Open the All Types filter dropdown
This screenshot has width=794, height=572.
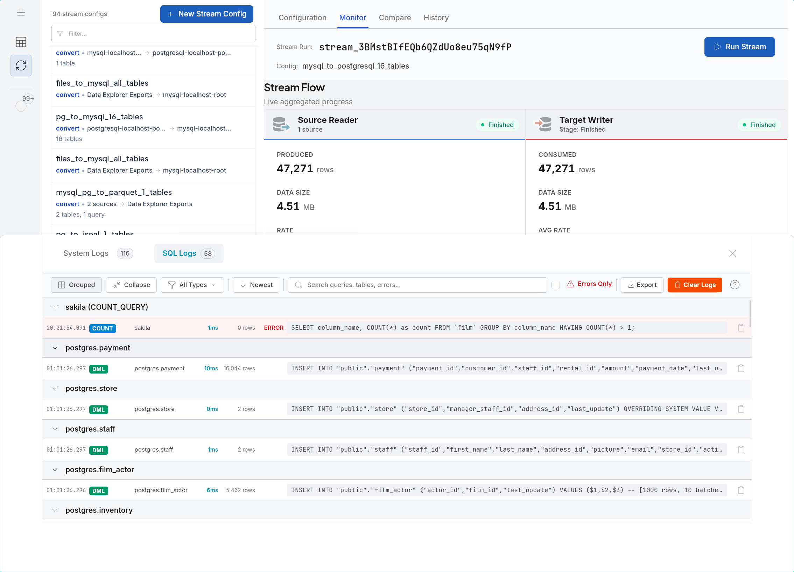click(192, 285)
